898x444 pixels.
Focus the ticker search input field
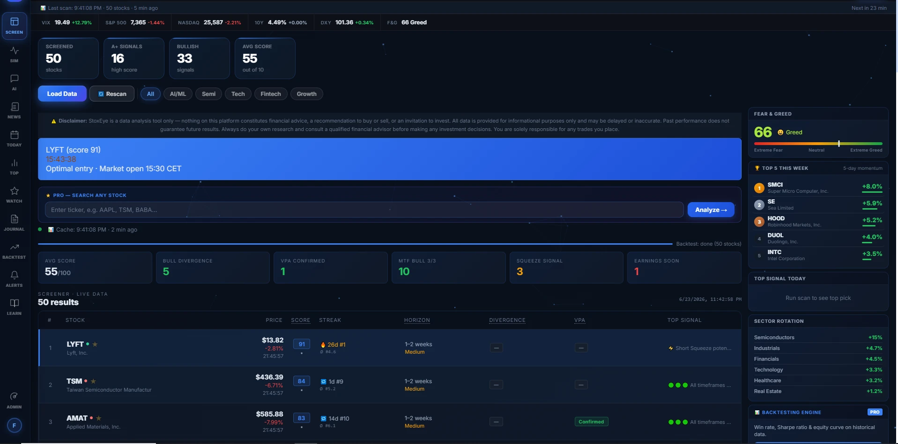364,210
